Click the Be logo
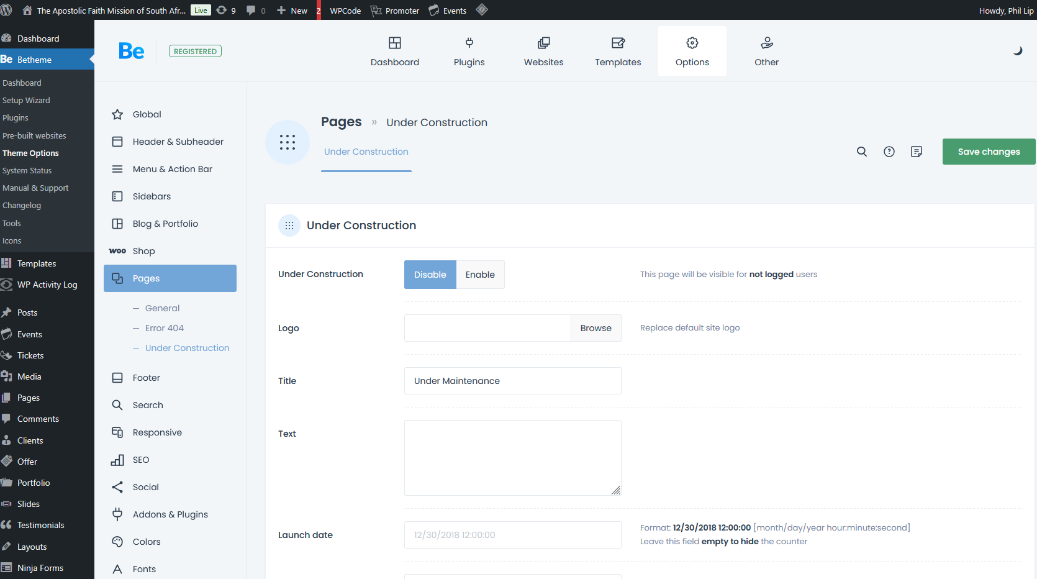1037x579 pixels. tap(132, 51)
